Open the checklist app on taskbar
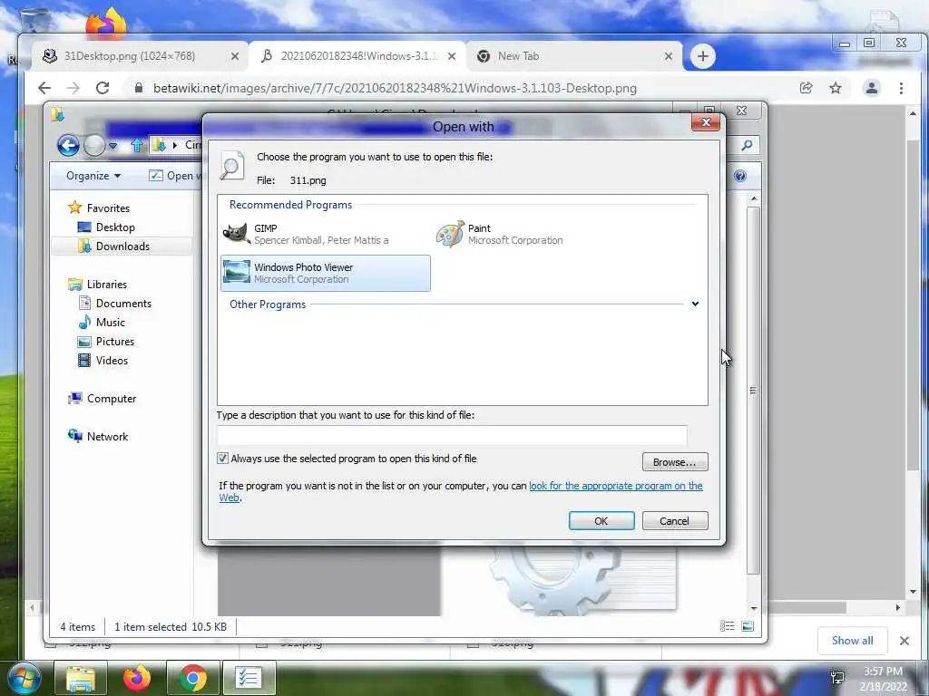This screenshot has height=696, width=929. tap(249, 678)
